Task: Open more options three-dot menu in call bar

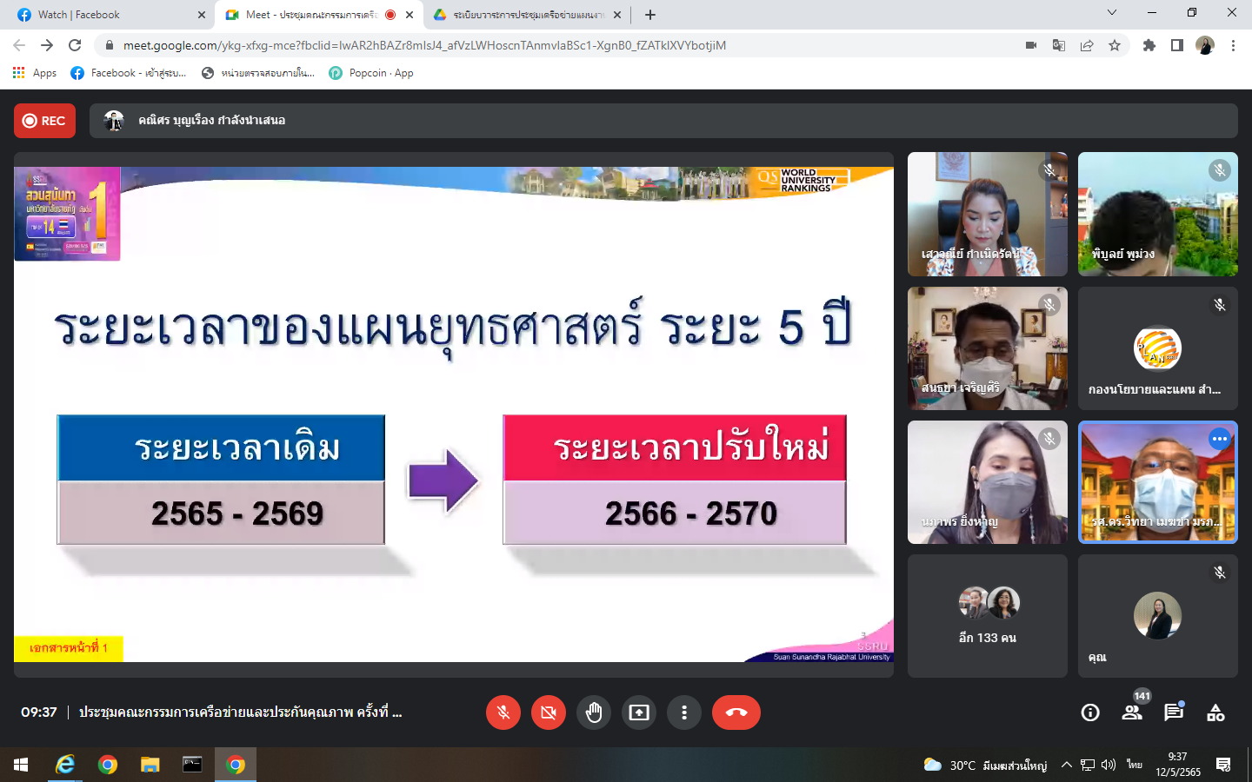Action: [x=684, y=712]
